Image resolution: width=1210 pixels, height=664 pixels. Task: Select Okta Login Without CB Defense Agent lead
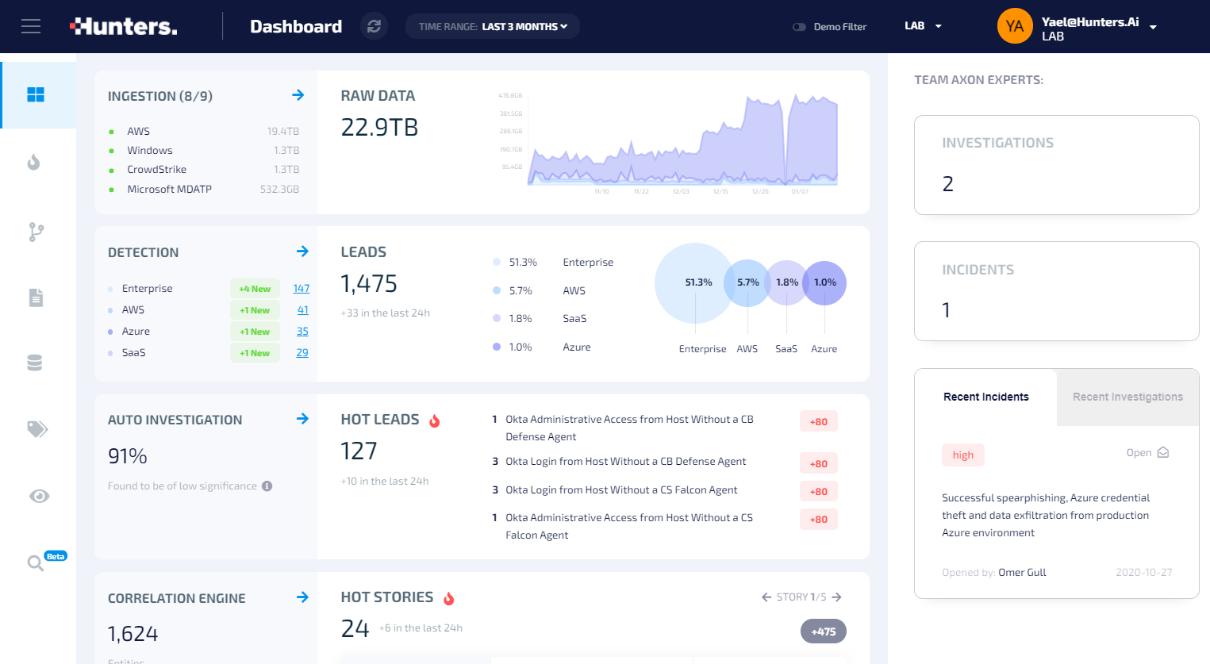click(625, 461)
